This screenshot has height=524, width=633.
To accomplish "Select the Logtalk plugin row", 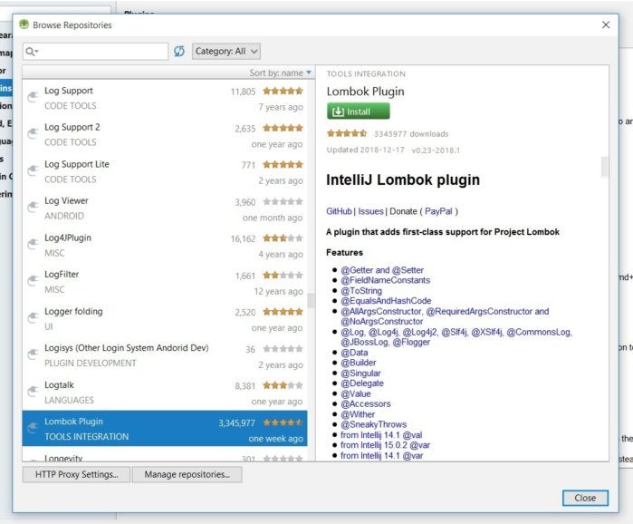I will pos(165,393).
